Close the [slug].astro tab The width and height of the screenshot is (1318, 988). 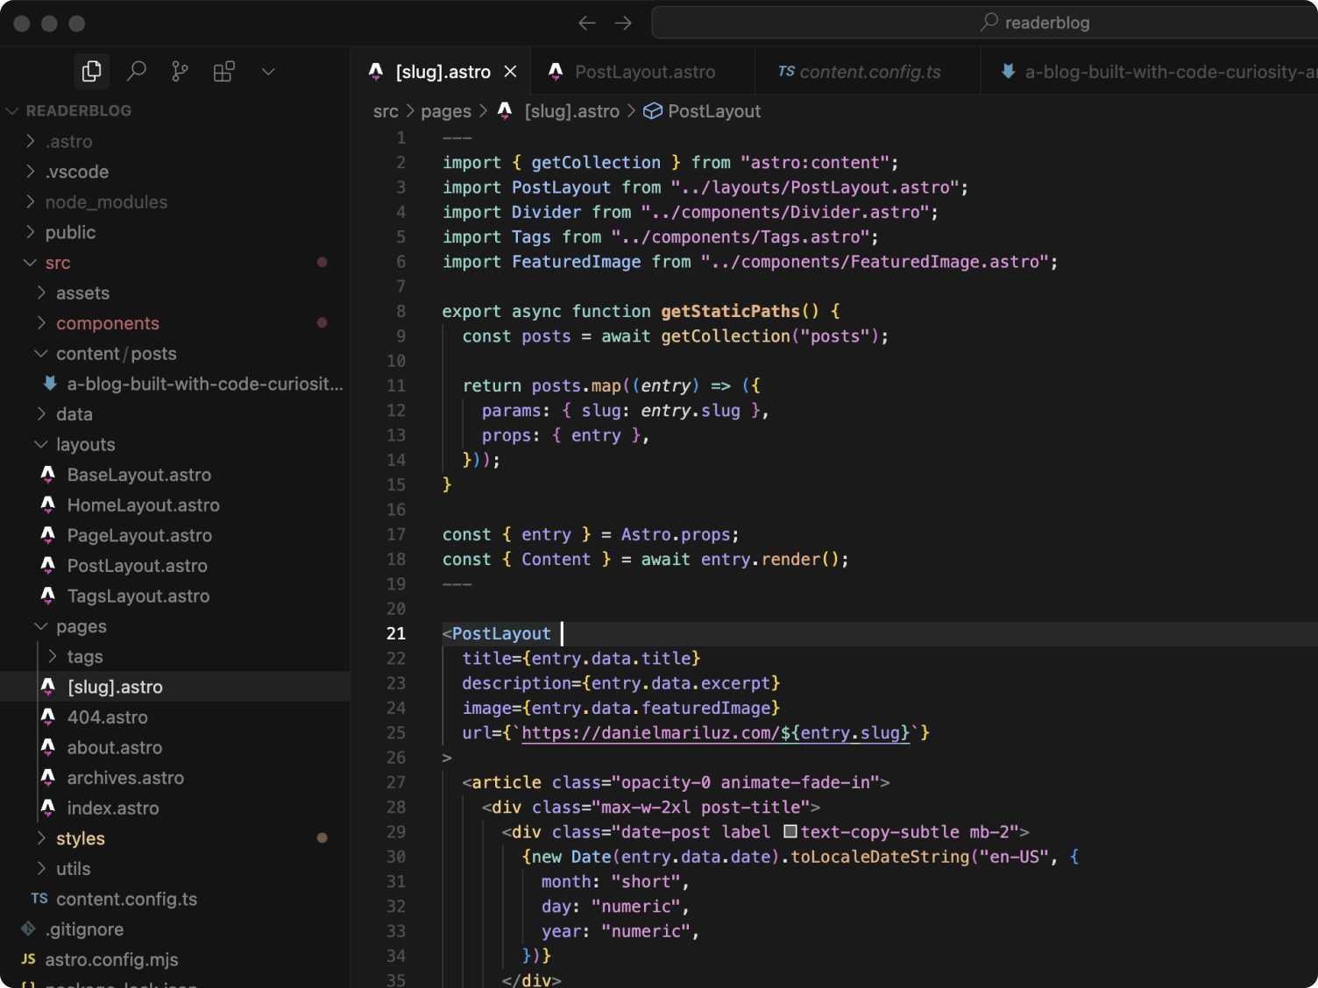click(x=510, y=72)
